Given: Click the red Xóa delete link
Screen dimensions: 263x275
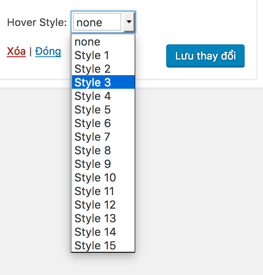Looking at the screenshot, I should (x=16, y=51).
